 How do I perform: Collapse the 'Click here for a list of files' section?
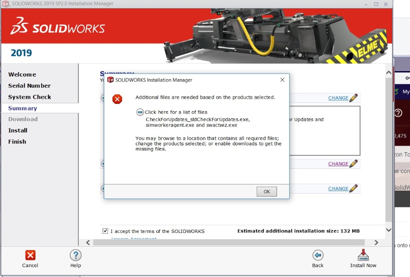pos(140,112)
